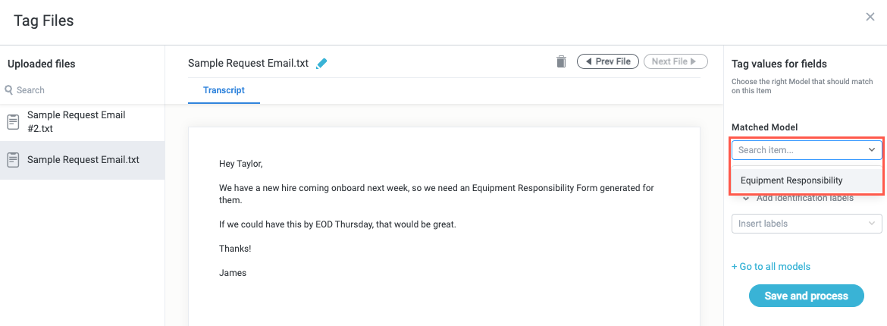
Task: Click the Next File button
Action: click(x=675, y=61)
